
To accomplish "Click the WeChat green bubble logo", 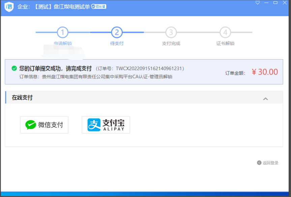I will coord(31,125).
